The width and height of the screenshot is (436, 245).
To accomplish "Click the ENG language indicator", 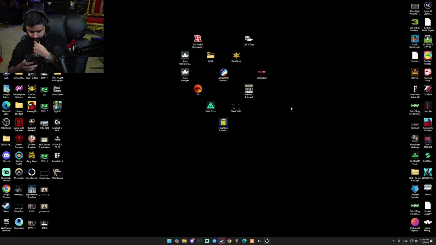I will click(x=405, y=241).
